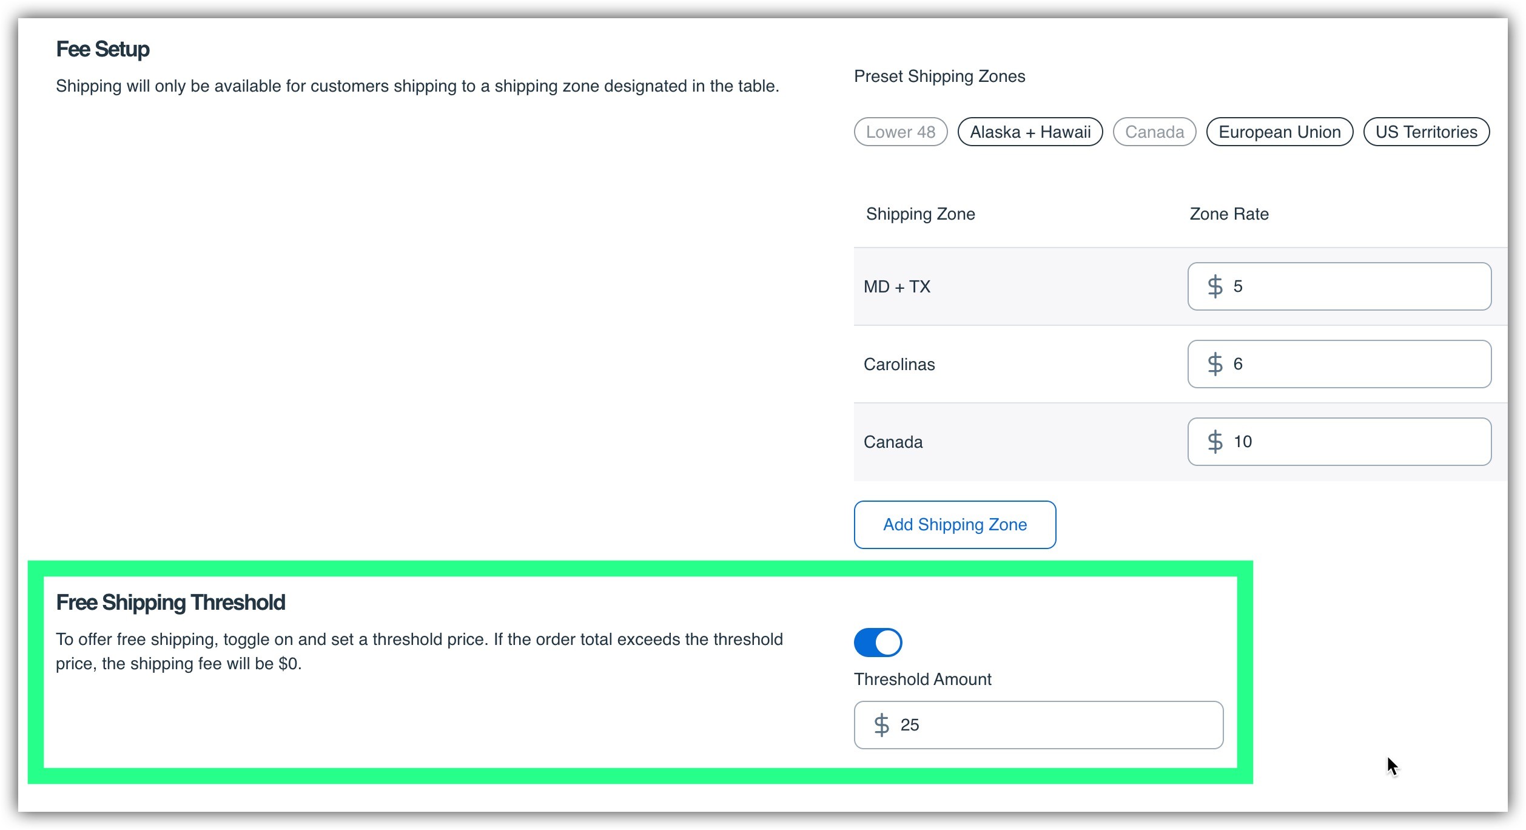Select the Canada preset zone chip
This screenshot has height=830, width=1526.
pyautogui.click(x=1154, y=132)
